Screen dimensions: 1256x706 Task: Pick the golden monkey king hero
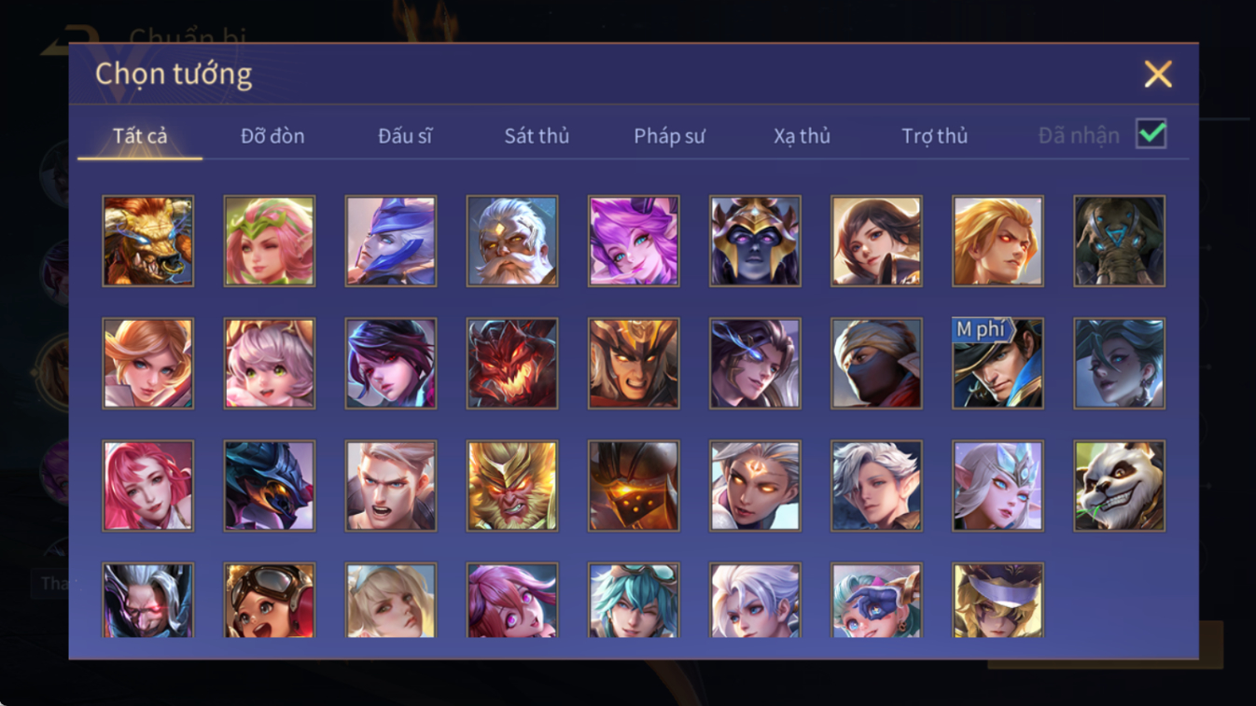tap(512, 486)
